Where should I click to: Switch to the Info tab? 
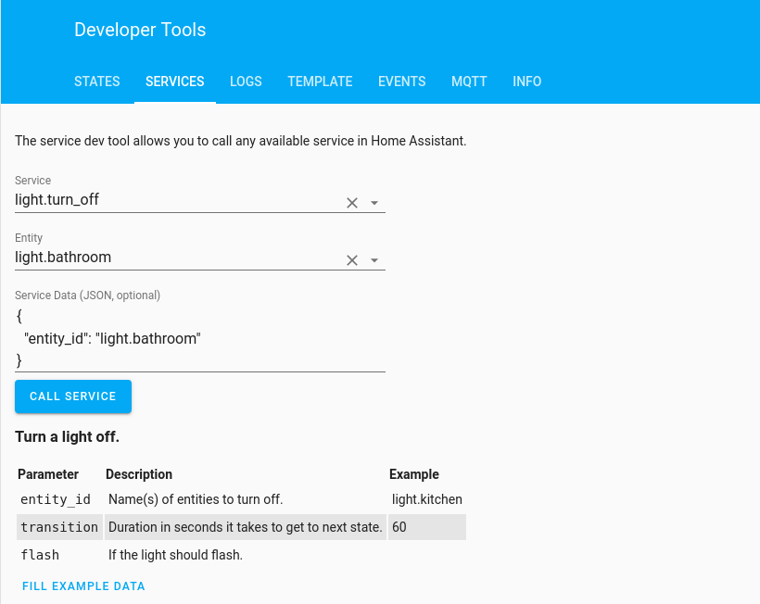pyautogui.click(x=526, y=82)
